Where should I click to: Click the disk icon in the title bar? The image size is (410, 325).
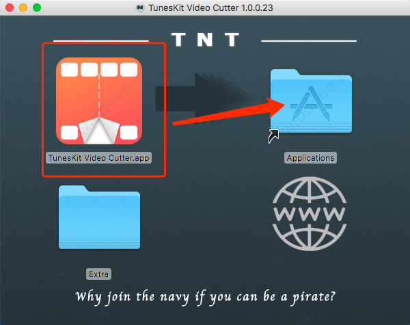pyautogui.click(x=140, y=8)
